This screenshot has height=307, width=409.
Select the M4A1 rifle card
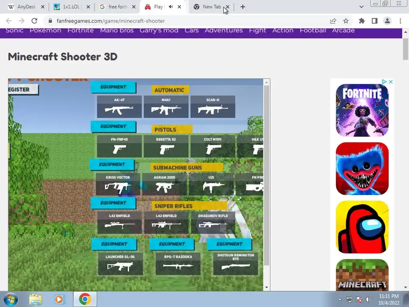(x=166, y=106)
